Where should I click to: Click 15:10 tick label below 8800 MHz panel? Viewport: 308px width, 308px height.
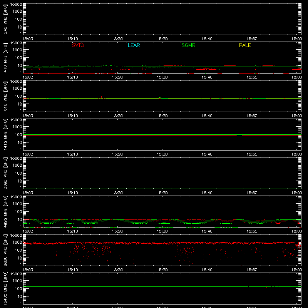(x=72, y=270)
